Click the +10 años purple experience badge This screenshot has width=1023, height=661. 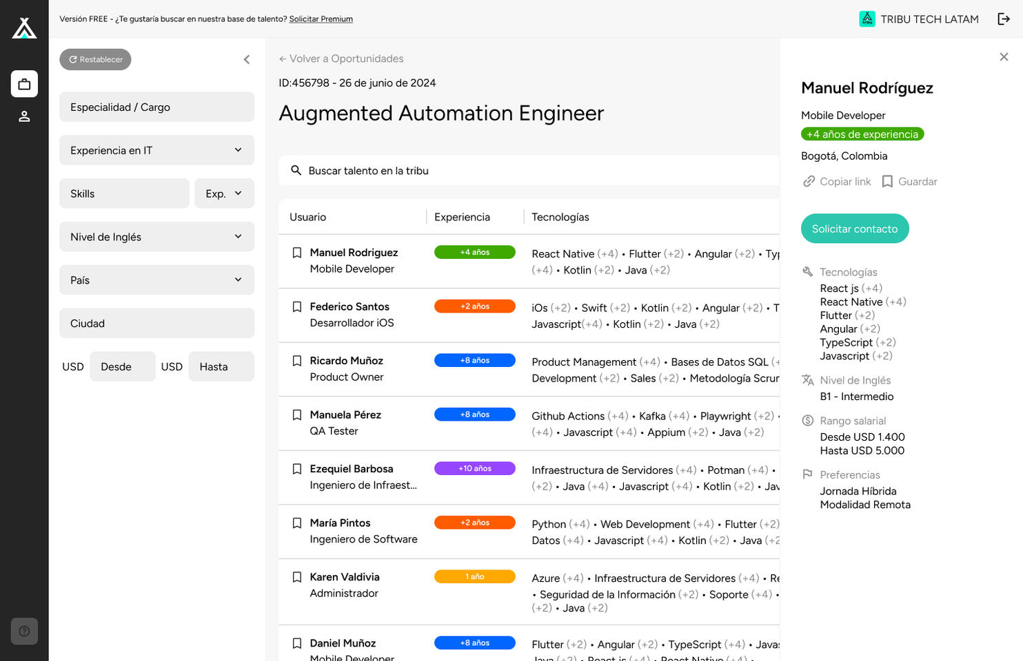pos(474,469)
